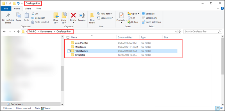Open Help with the blue question mark
225x111 pixels.
click(222, 9)
